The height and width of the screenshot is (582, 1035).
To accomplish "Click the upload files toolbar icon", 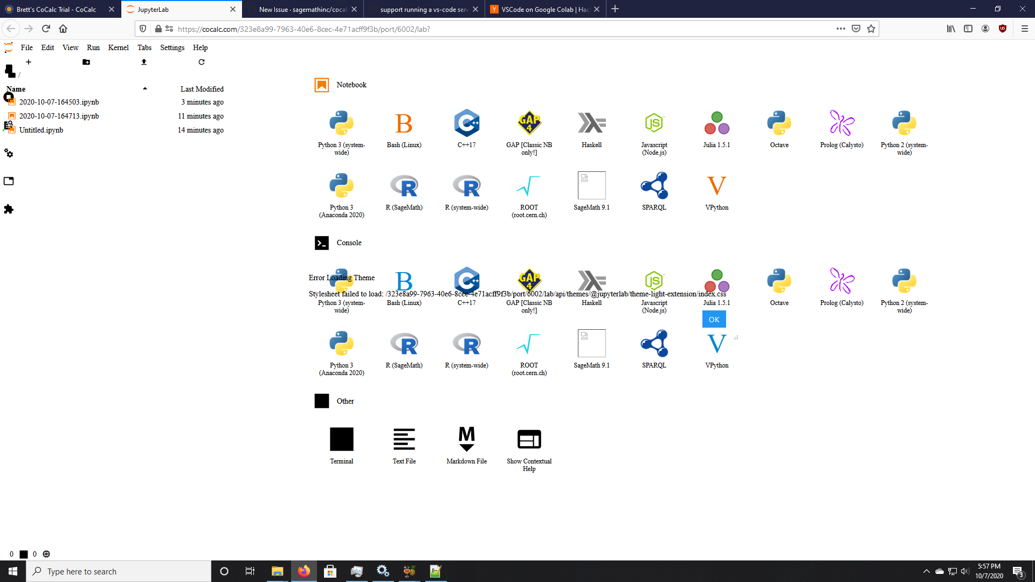I will (x=144, y=62).
